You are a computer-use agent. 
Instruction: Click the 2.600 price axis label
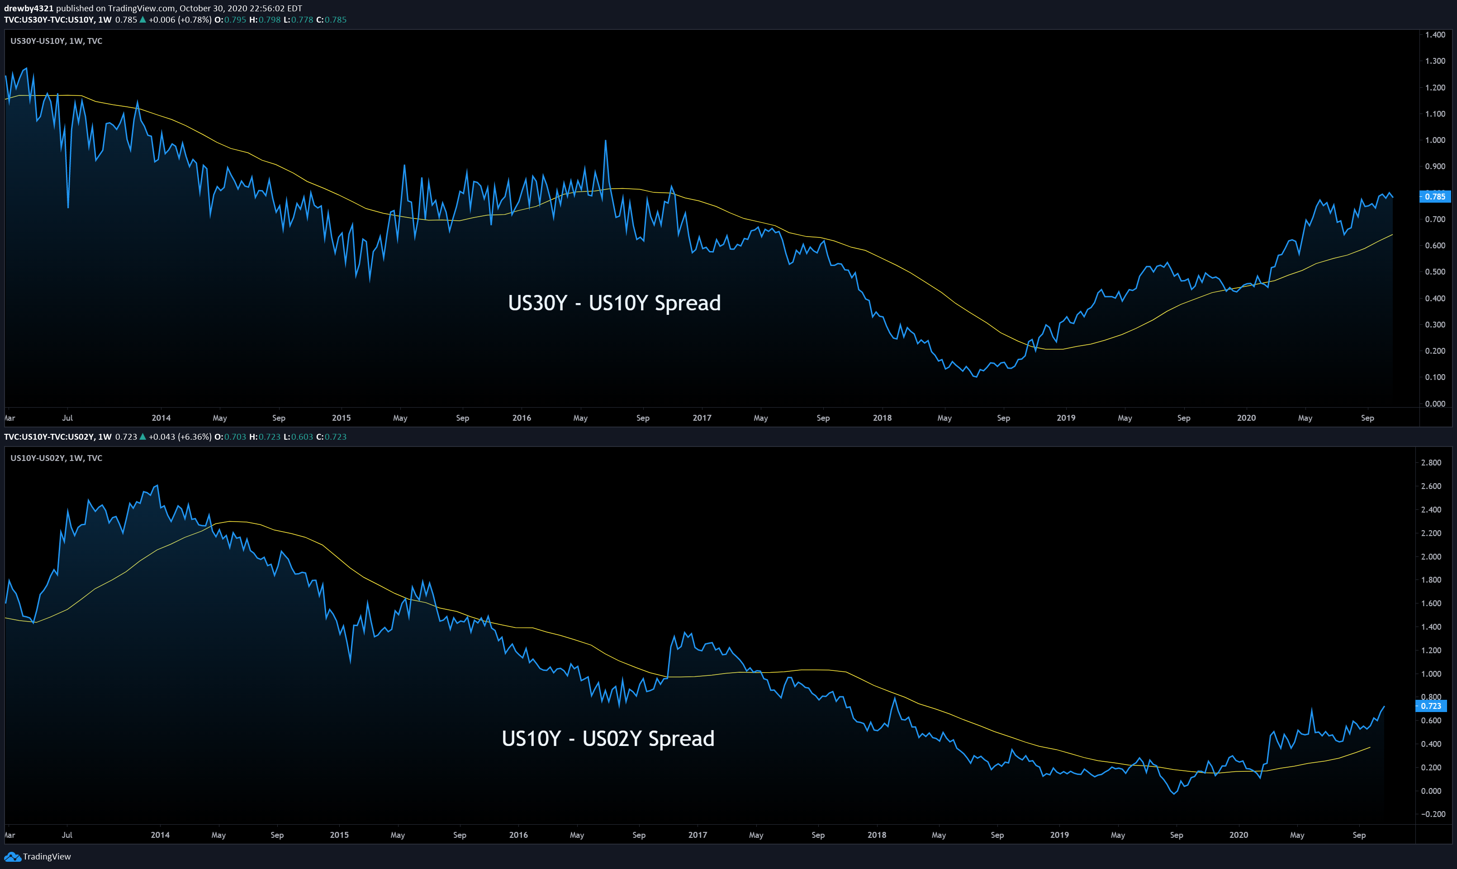(x=1431, y=486)
